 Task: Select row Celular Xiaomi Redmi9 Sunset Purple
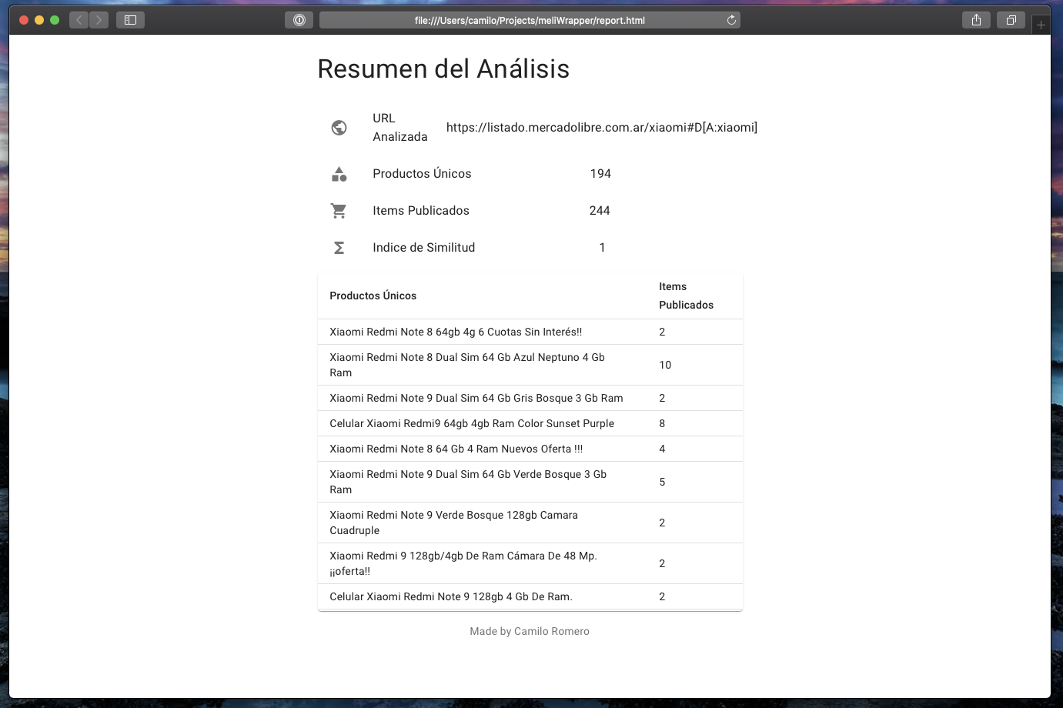click(530, 423)
